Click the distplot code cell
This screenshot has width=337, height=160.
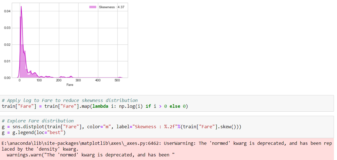tap(167, 127)
